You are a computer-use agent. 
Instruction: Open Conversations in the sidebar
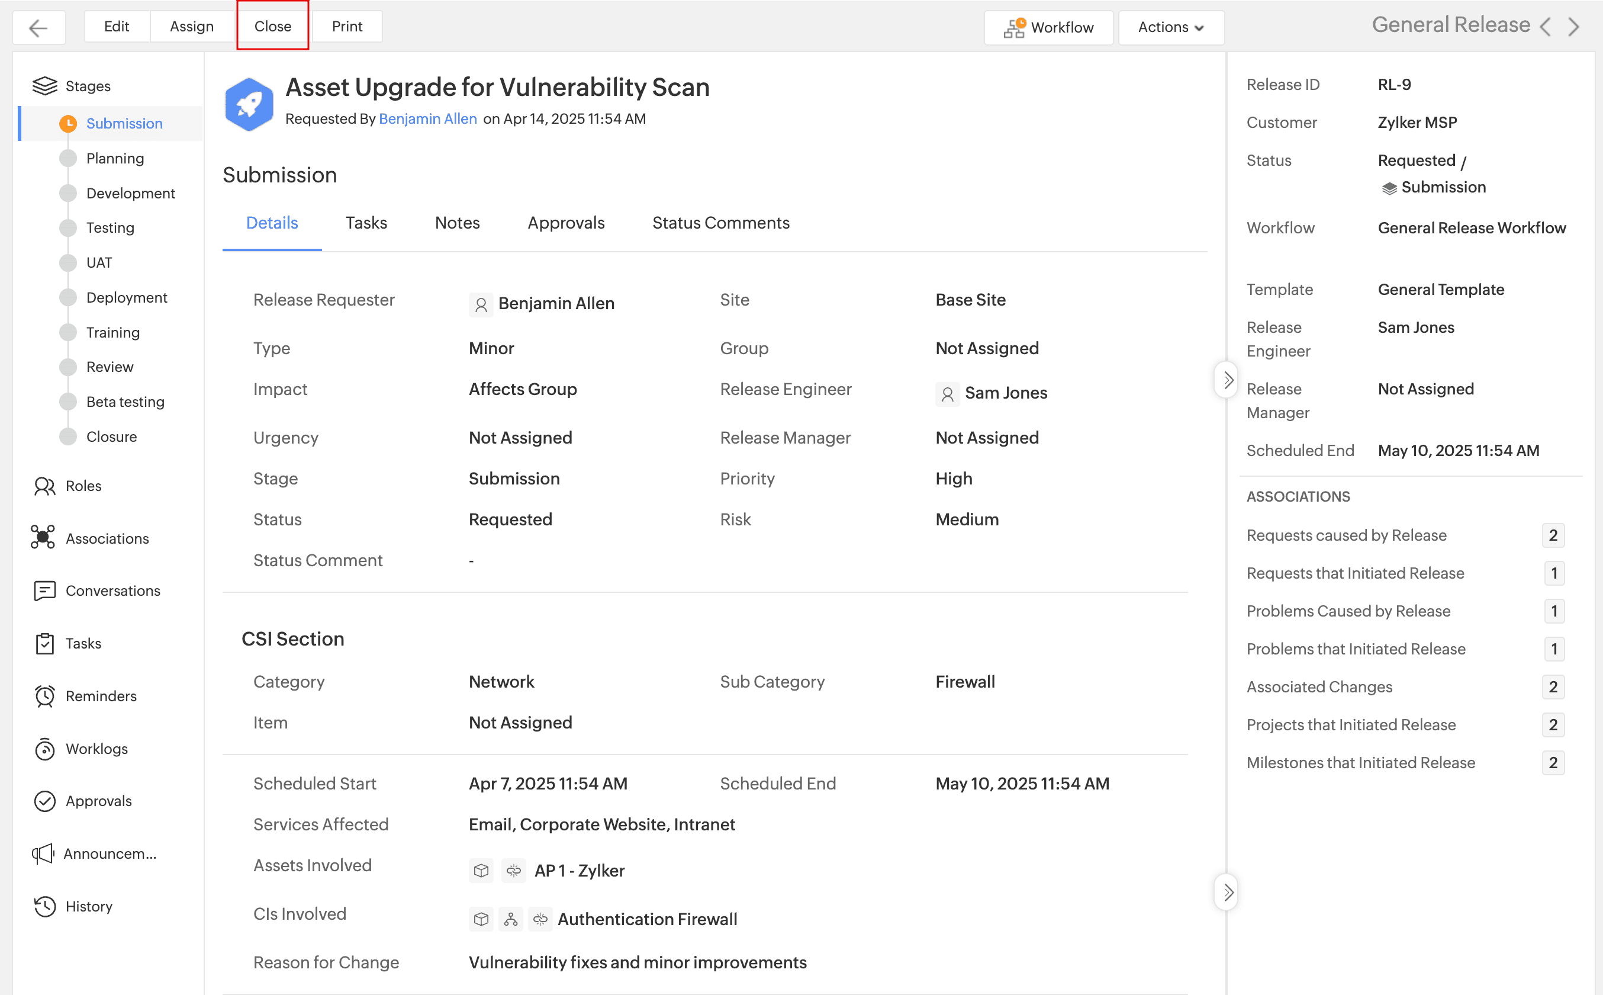[112, 591]
